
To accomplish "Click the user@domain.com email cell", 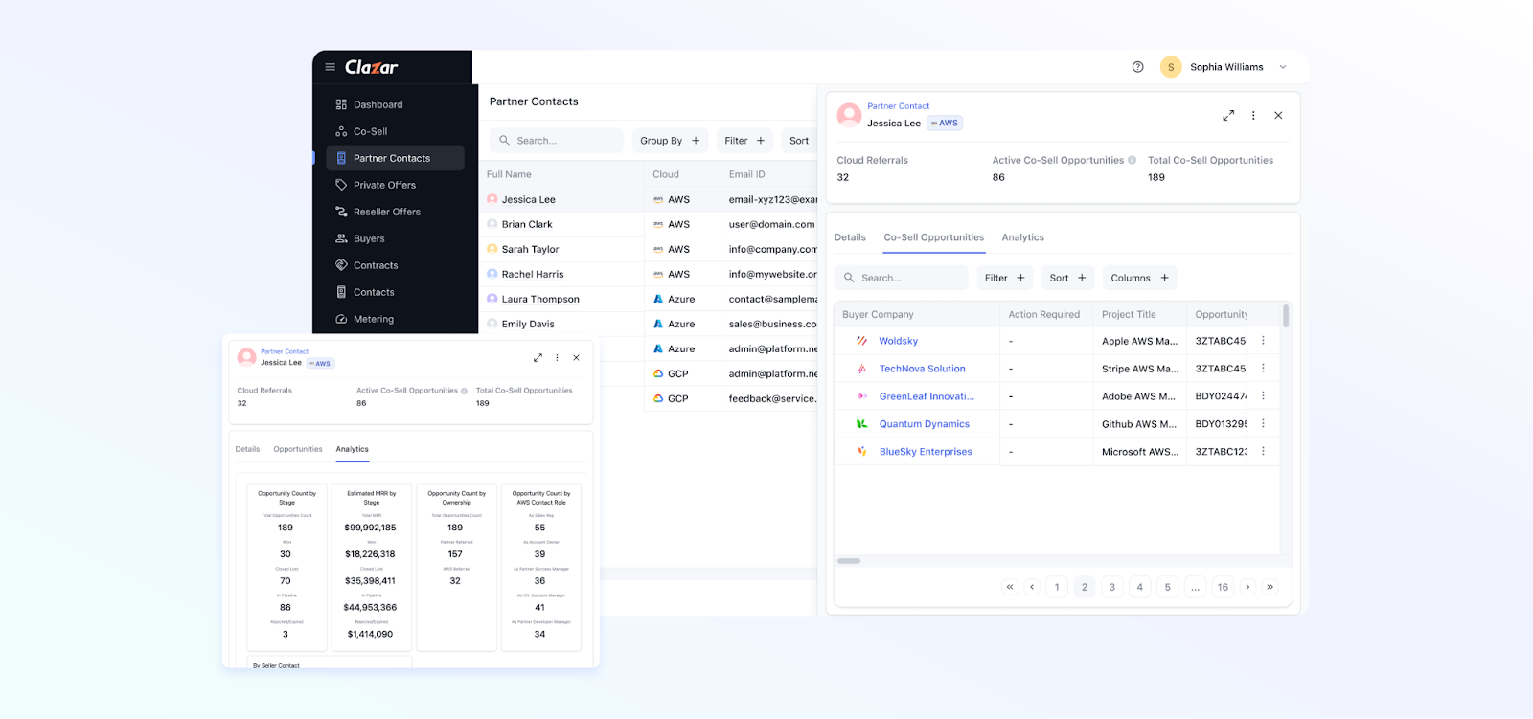I will point(771,224).
